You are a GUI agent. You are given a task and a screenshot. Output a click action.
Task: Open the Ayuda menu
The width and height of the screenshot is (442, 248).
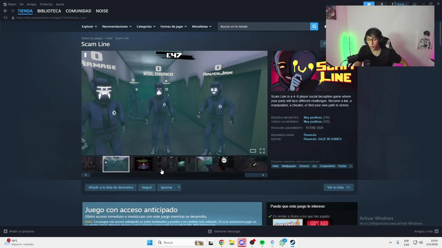pos(60,4)
